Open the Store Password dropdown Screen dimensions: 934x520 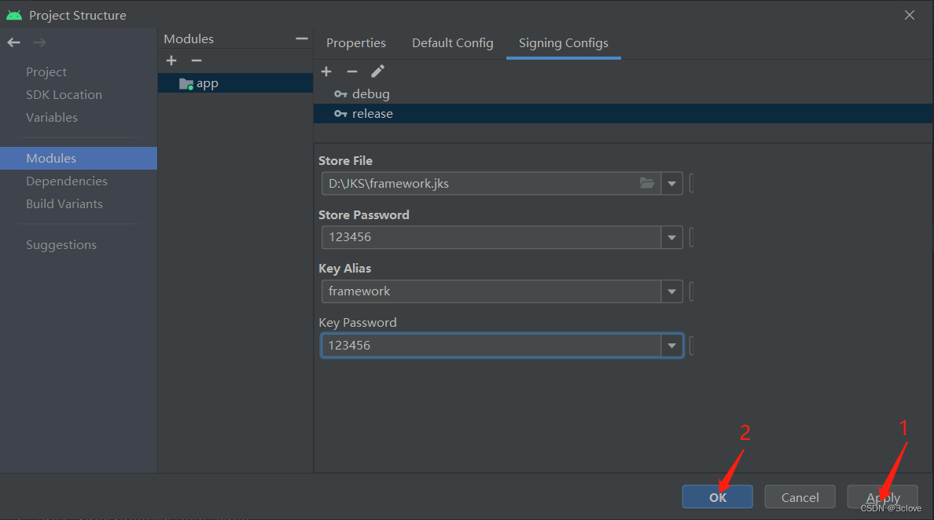pyautogui.click(x=671, y=237)
